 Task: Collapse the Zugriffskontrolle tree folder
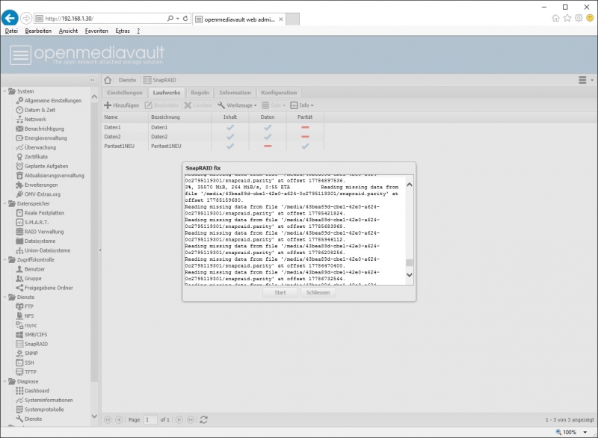(4, 259)
